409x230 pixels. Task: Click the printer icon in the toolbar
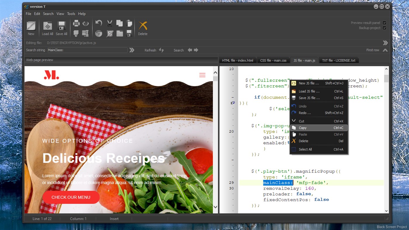[76, 23]
